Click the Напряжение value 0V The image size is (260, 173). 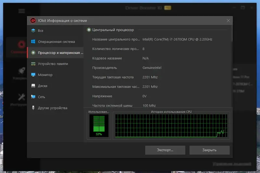click(x=144, y=96)
